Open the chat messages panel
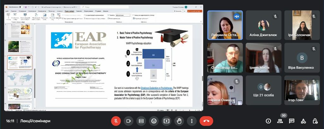Viewport: 324px width, 129px height. point(292,121)
